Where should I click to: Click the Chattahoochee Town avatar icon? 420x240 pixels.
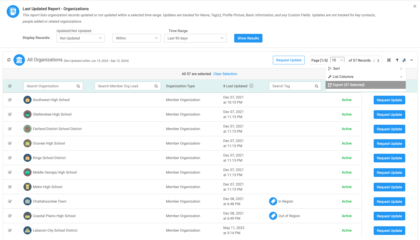click(27, 201)
